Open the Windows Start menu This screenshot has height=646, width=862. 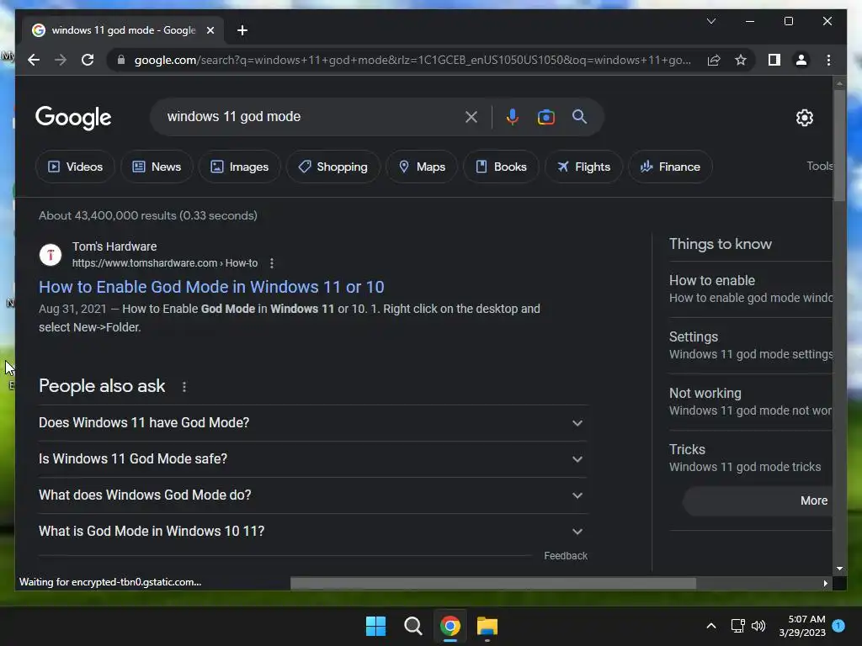pos(376,626)
